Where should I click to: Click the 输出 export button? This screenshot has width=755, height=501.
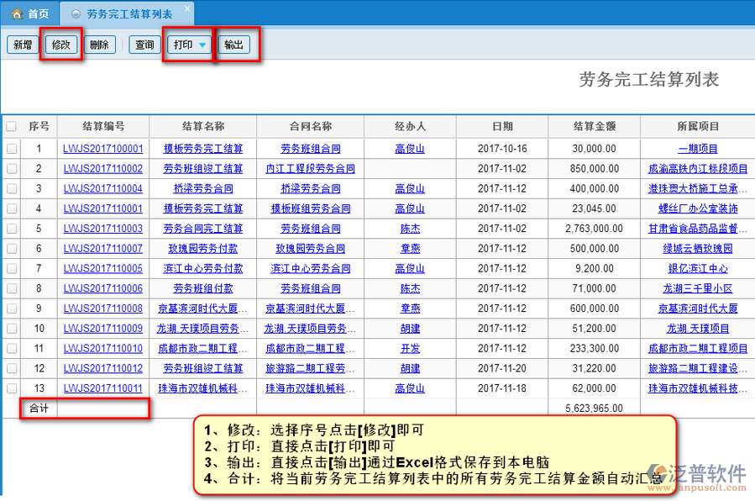pos(233,45)
